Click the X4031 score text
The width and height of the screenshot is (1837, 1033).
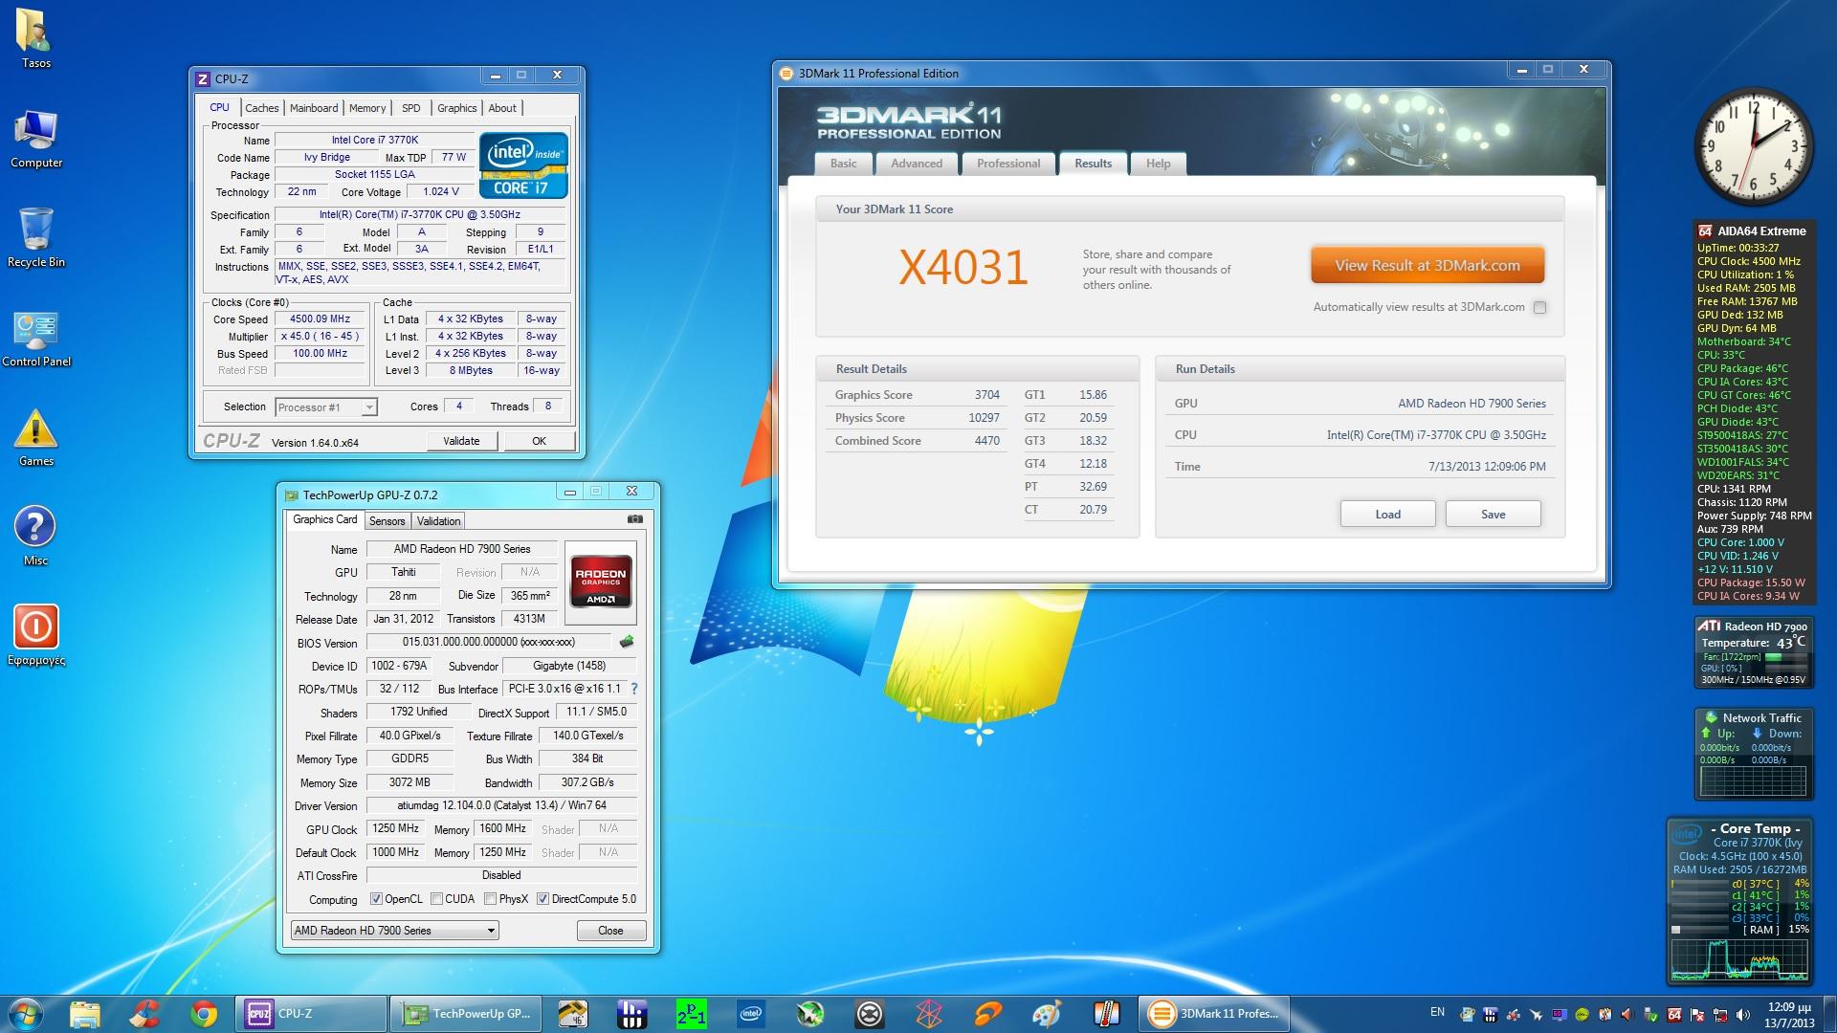click(963, 268)
